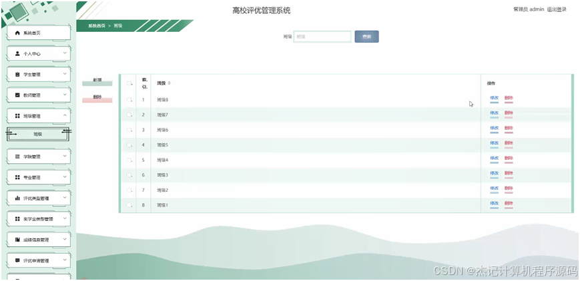Expand 学生管理 using its chevron
Viewport: 580px width, 281px height.
tap(65, 74)
